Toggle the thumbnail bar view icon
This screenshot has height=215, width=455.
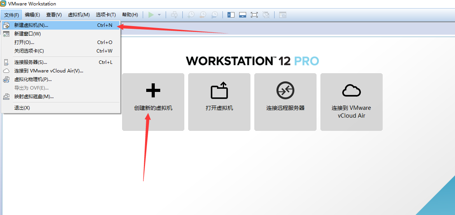pos(243,15)
